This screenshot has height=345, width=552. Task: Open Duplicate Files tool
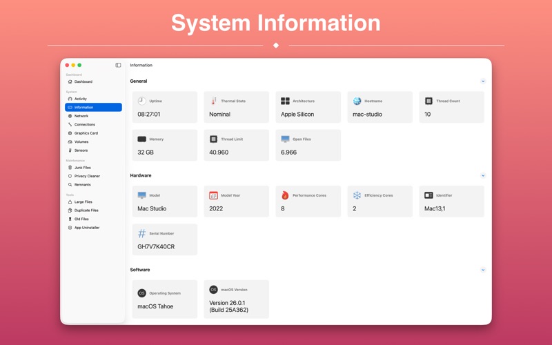tap(93, 210)
